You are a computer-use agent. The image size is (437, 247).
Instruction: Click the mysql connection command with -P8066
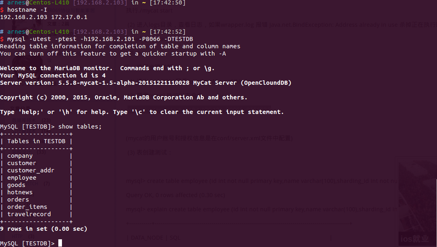(x=96, y=39)
